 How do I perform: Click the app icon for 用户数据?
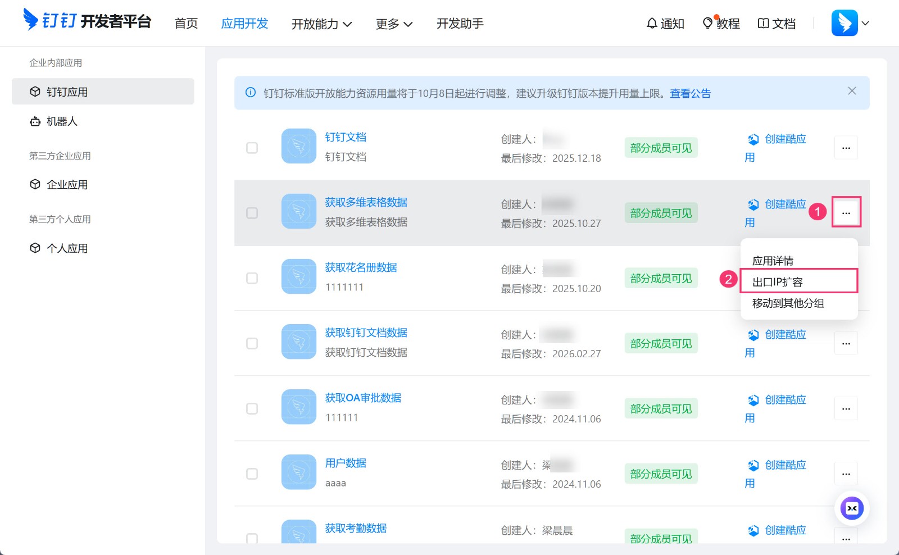click(299, 472)
